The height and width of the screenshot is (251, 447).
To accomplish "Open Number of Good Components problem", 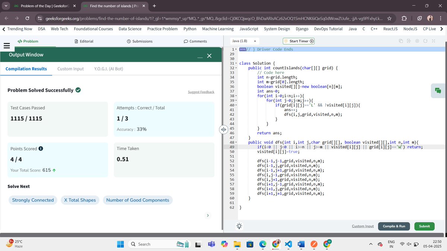I will point(137,200).
